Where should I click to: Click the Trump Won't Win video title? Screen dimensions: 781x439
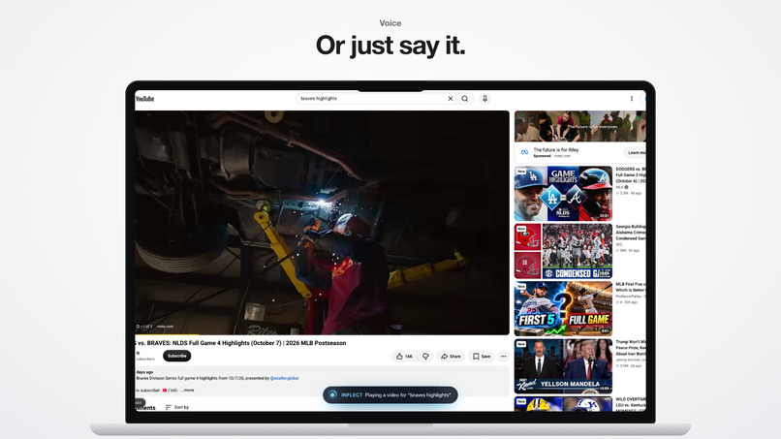(631, 348)
